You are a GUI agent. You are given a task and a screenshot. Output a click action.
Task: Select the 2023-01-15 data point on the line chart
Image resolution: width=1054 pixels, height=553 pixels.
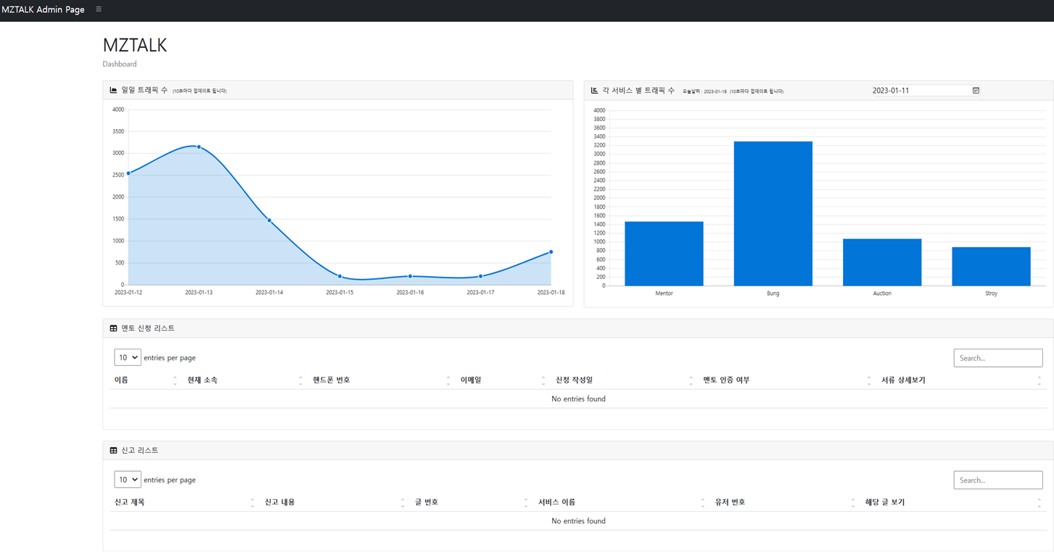[339, 276]
